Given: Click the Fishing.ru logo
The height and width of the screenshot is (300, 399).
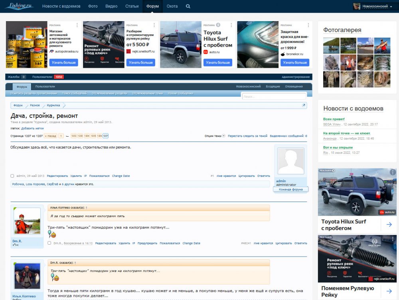Looking at the screenshot, I should [19, 6].
